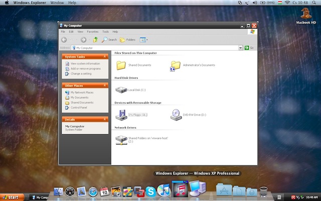Viewport: 321px width, 201px height.
Task: Open Spotlight search magnifier
Action: 314,3
